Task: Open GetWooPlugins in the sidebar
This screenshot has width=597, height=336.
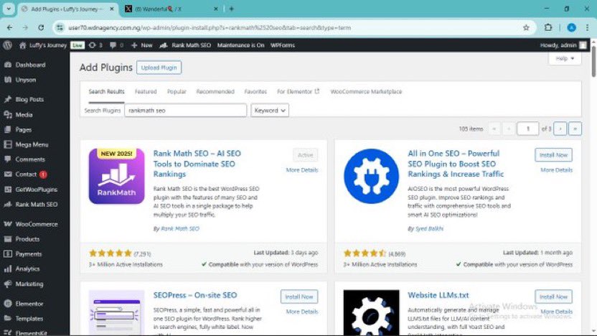Action: coord(36,190)
